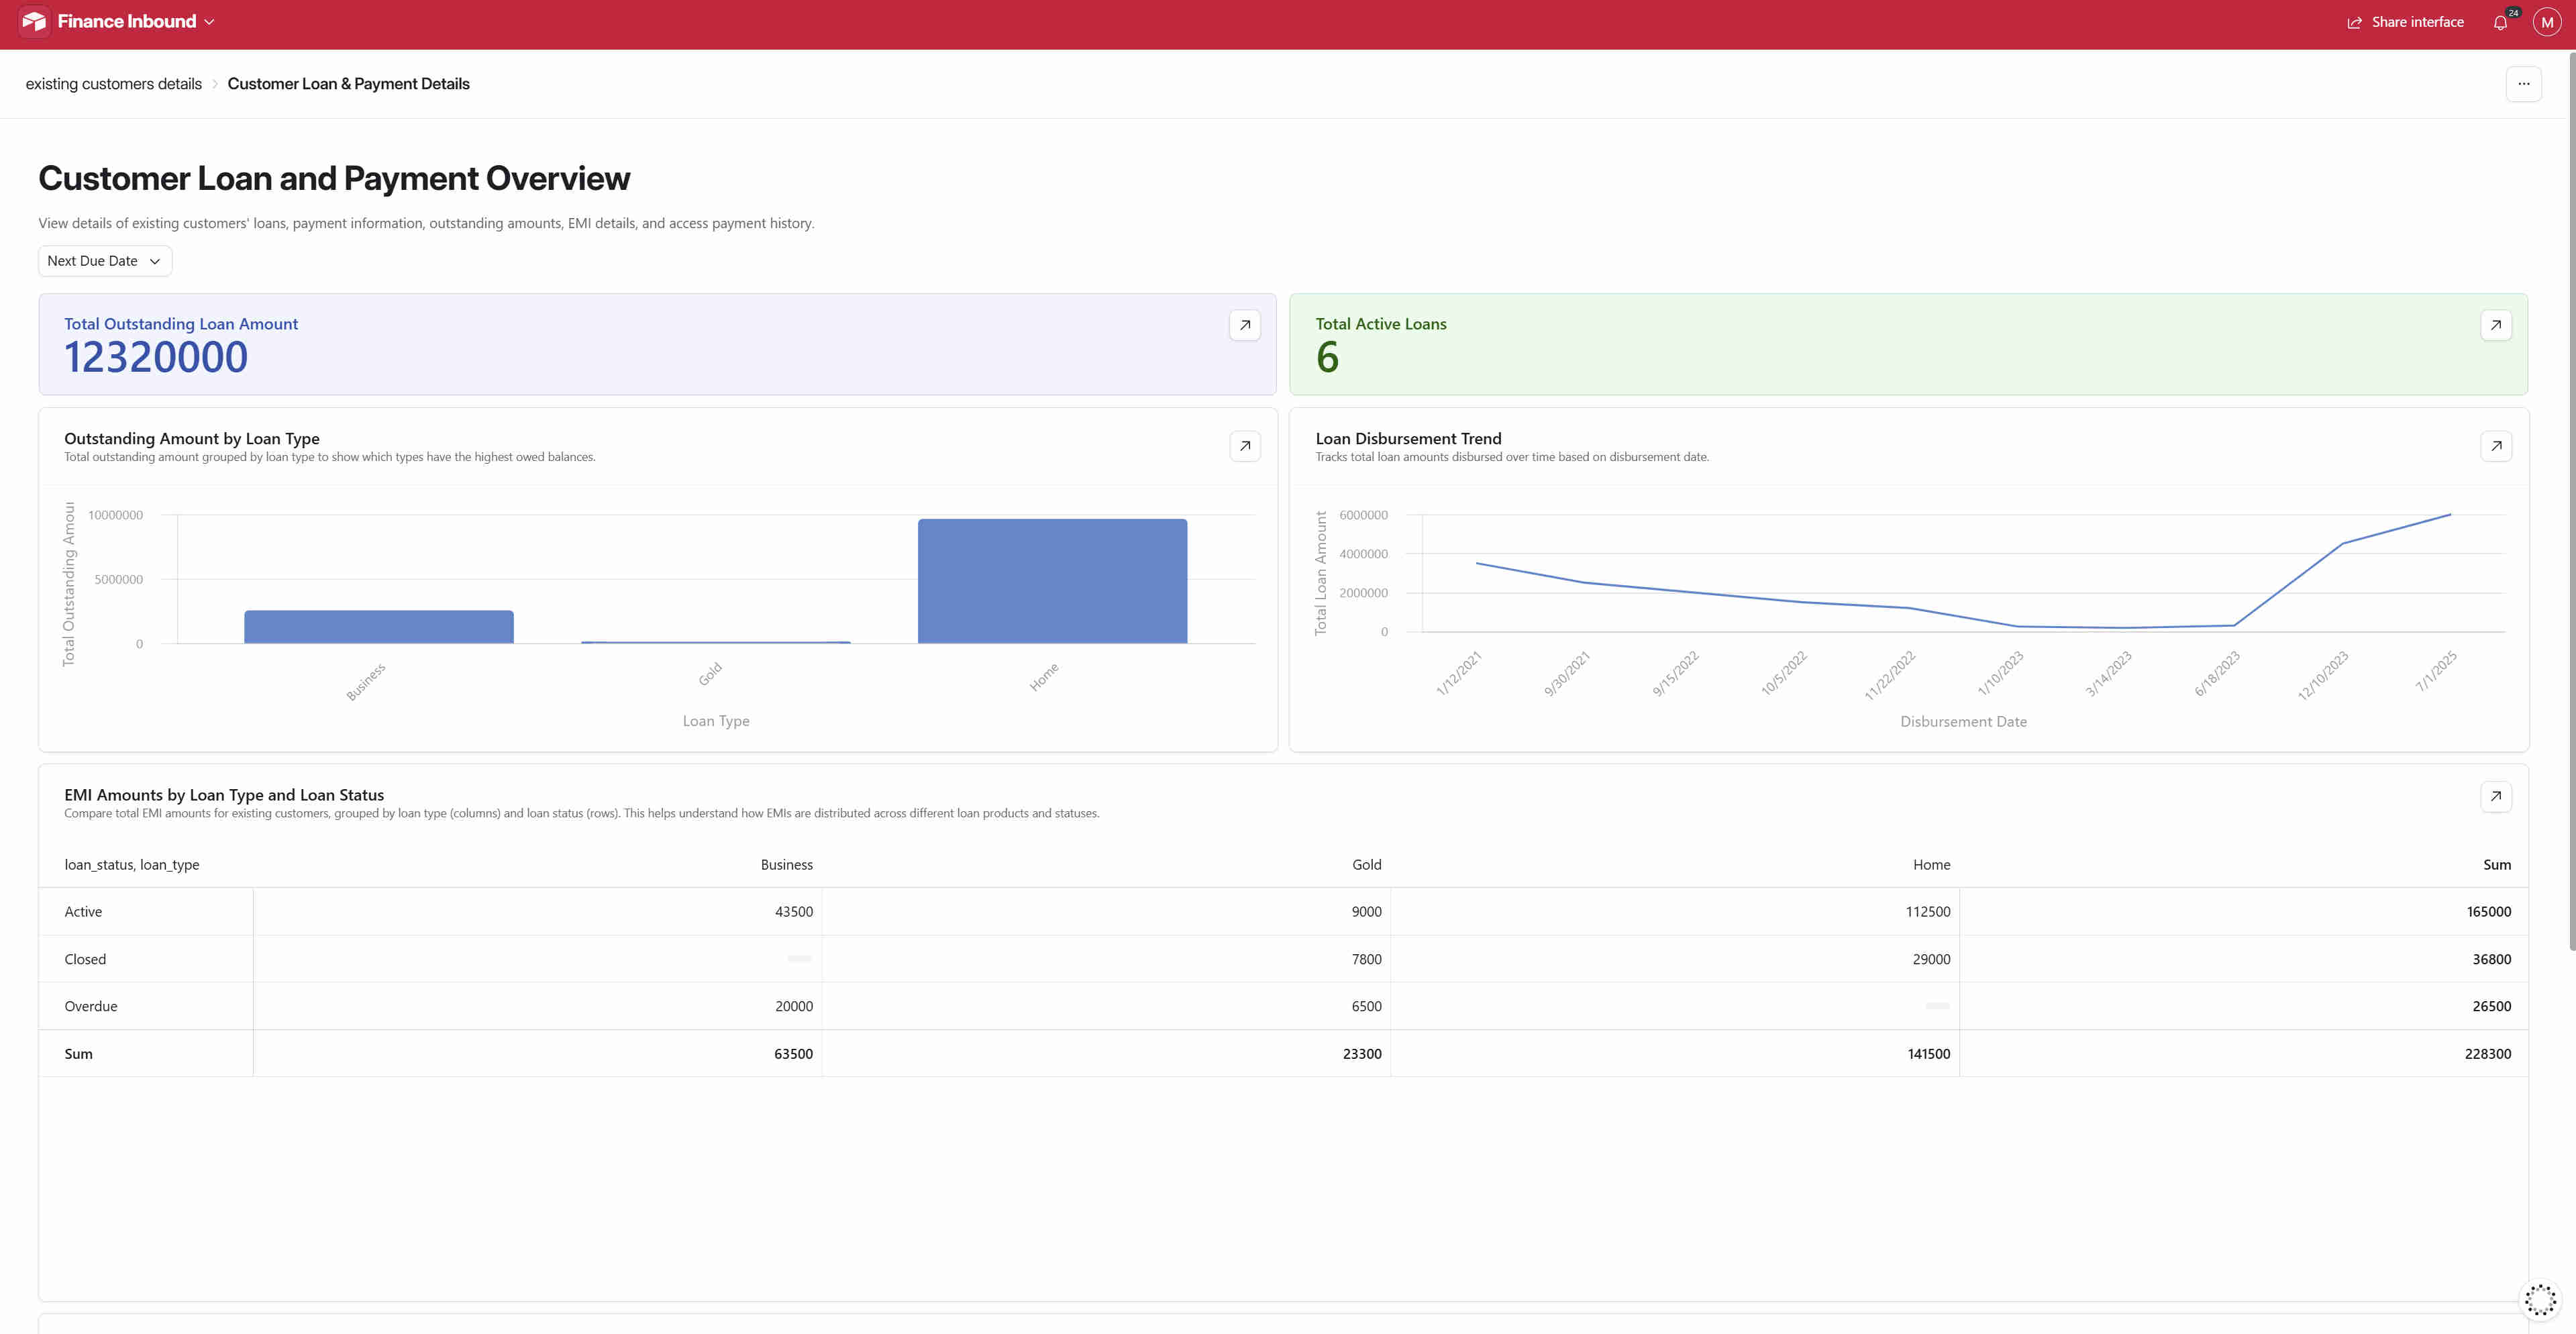Click Gold column total 23300
The width and height of the screenshot is (2576, 1334).
pyautogui.click(x=1362, y=1054)
